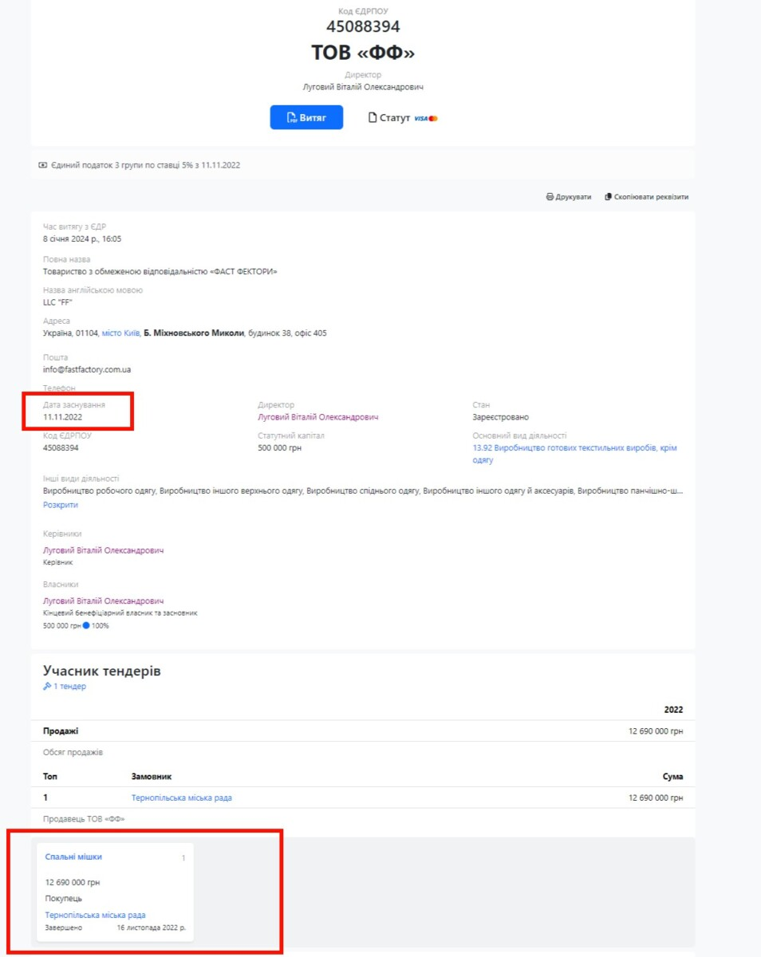Open Луговий link under Керівники

click(103, 550)
